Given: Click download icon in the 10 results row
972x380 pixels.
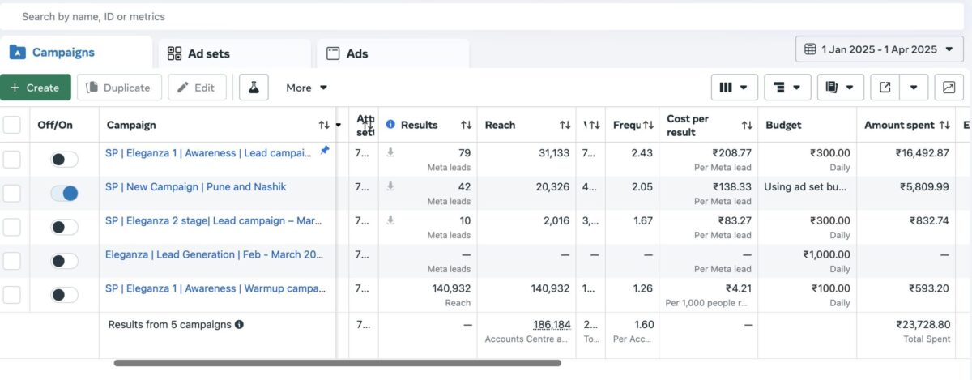Looking at the screenshot, I should tap(390, 220).
